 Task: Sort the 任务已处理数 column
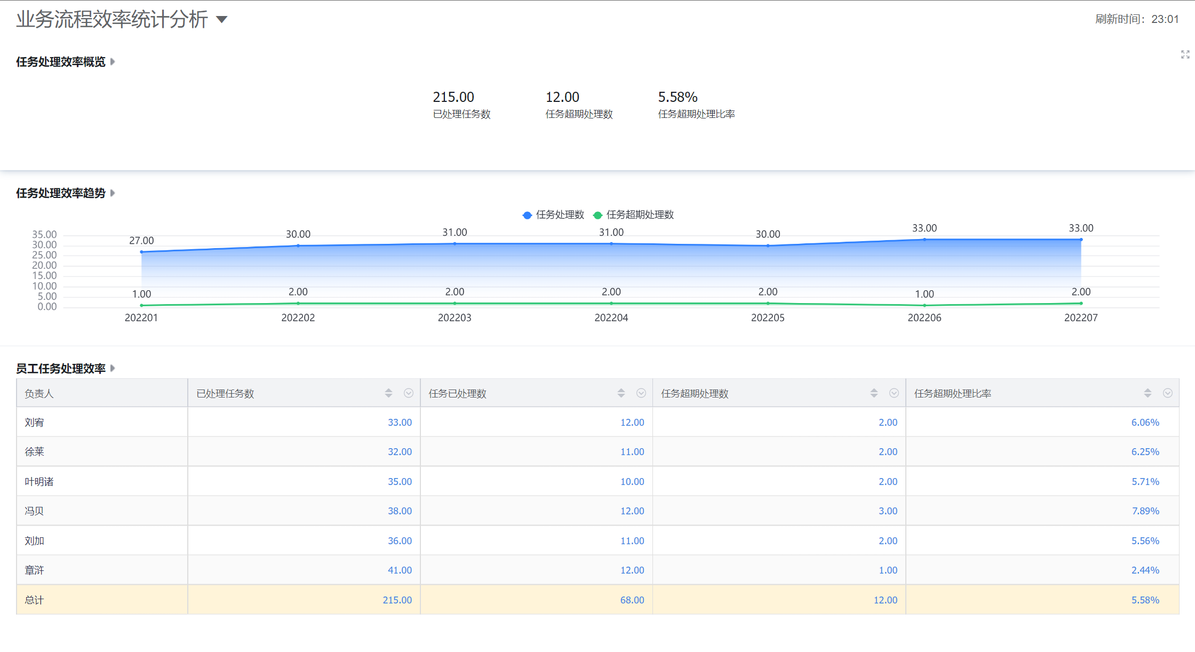[x=621, y=393]
